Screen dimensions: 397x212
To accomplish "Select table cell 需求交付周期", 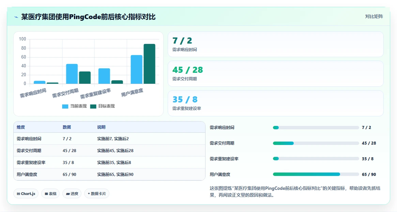I will click(29, 151).
